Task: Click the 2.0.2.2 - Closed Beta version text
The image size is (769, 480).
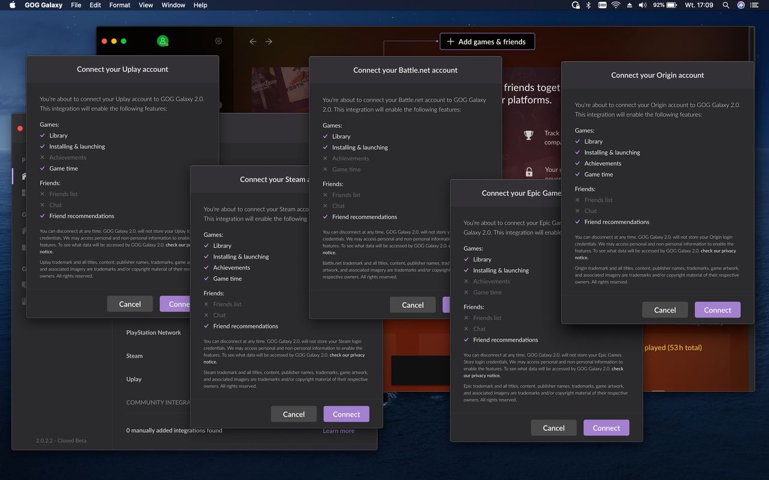Action: pos(61,440)
